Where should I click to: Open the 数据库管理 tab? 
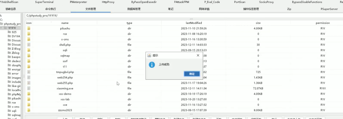134,9
